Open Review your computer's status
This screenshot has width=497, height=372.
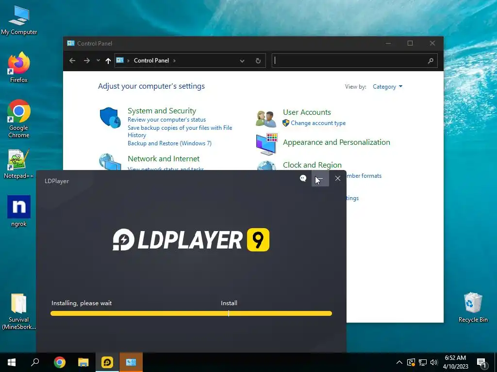tap(167, 120)
